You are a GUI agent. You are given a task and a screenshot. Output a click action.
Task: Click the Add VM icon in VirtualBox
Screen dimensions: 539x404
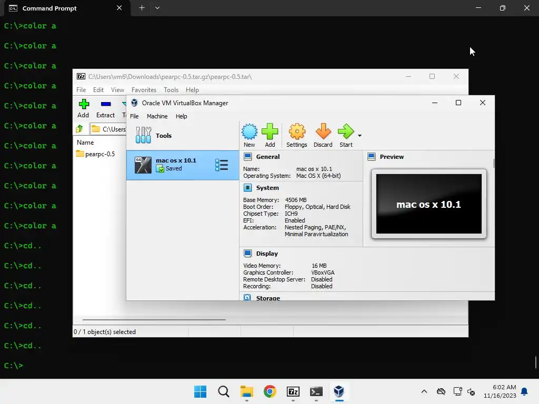pyautogui.click(x=270, y=135)
